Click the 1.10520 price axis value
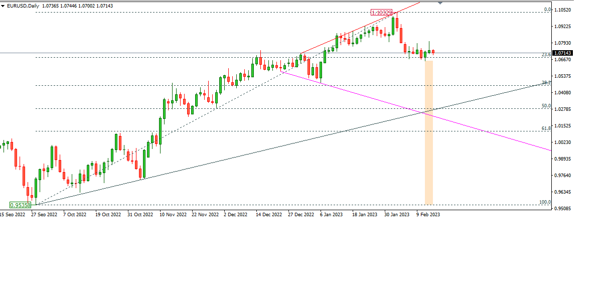The height and width of the screenshot is (302, 613). (x=564, y=10)
